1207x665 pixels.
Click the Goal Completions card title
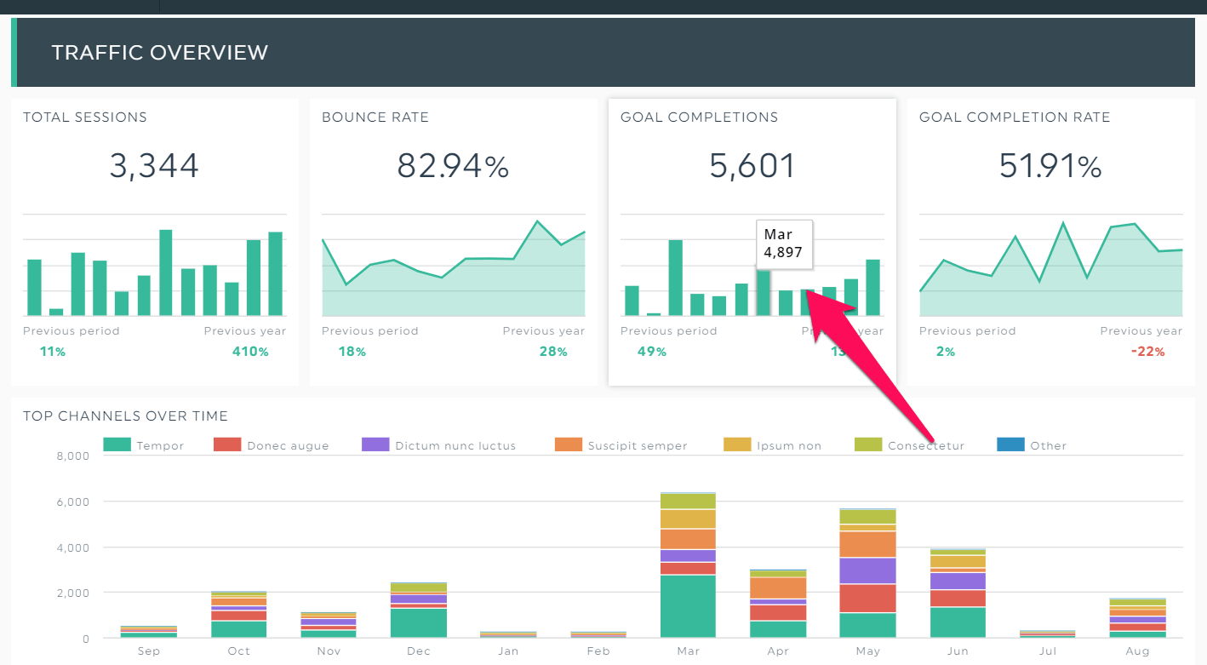699,118
